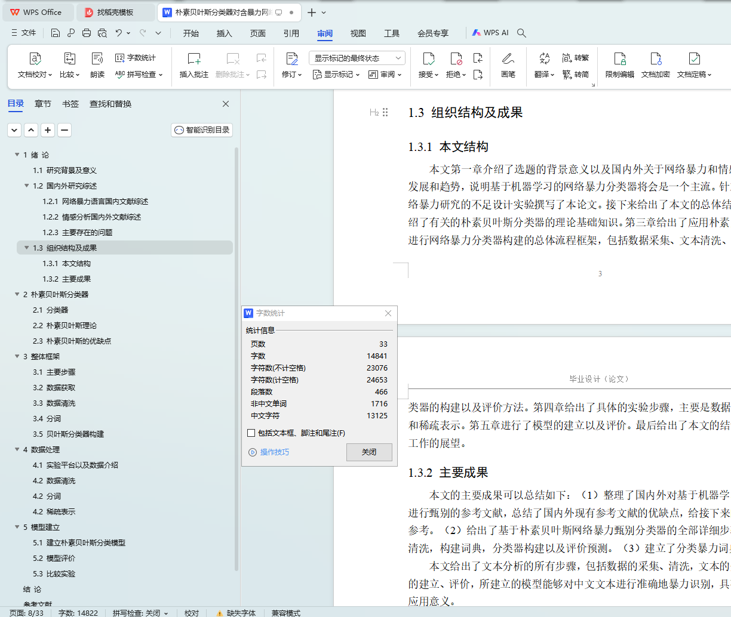Jump to 5.2 模型评价 in outline
731x617 pixels.
coord(54,558)
